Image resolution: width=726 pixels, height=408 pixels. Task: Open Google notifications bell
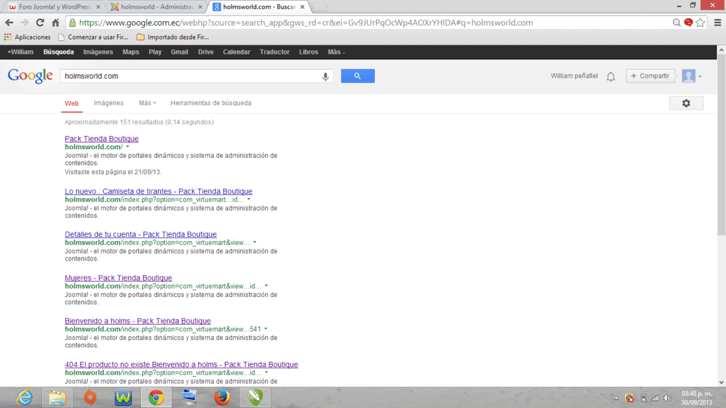610,77
